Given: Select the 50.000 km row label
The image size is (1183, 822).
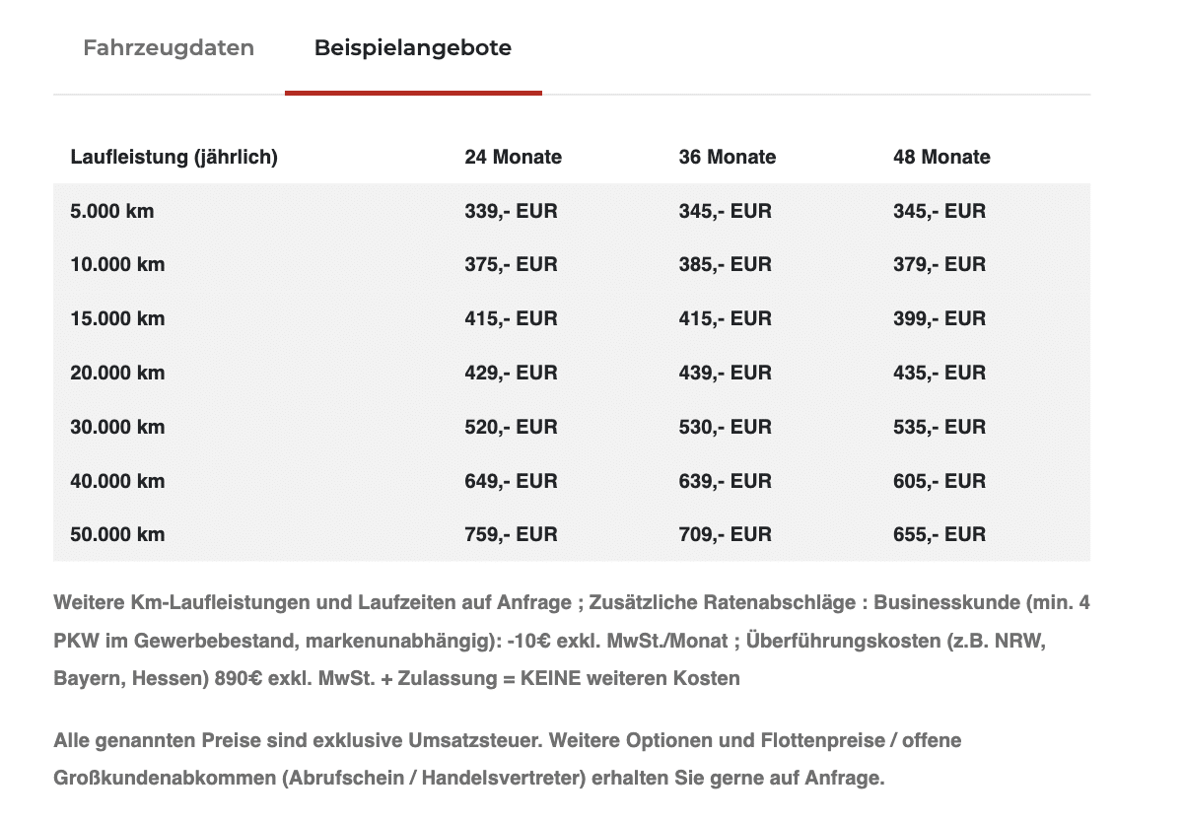Looking at the screenshot, I should click(x=117, y=534).
